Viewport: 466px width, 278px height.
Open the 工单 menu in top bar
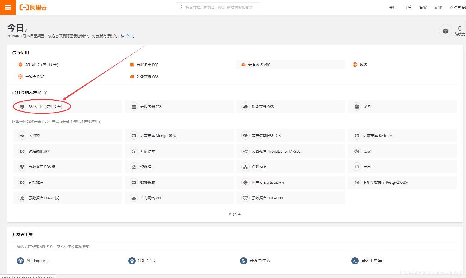(408, 7)
